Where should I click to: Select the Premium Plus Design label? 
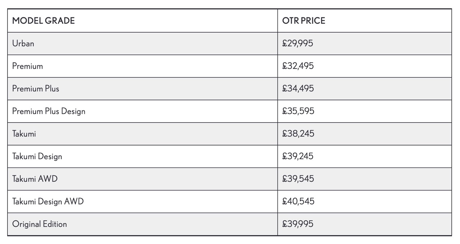[49, 111]
